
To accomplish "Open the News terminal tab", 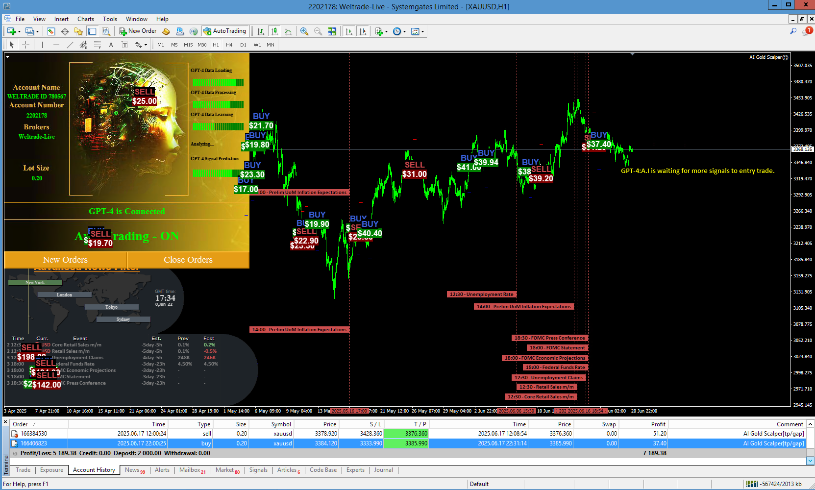I will (135, 470).
